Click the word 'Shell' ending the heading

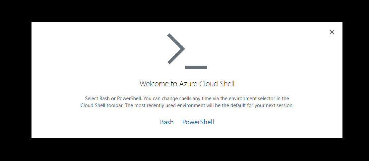226,84
